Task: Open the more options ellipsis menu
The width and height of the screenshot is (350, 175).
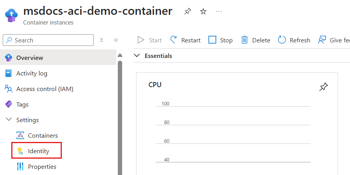Action: coord(219,12)
